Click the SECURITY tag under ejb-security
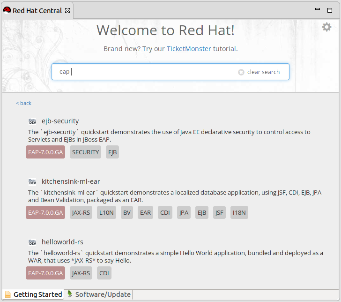341x302 pixels. pyautogui.click(x=85, y=152)
